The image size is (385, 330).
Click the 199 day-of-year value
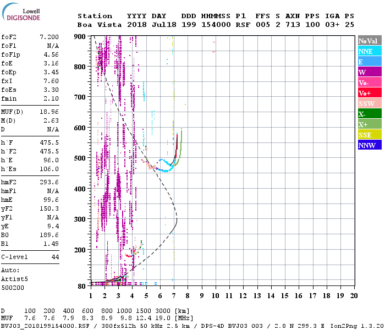pos(189,25)
